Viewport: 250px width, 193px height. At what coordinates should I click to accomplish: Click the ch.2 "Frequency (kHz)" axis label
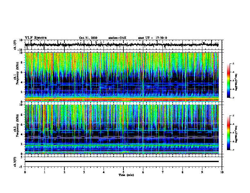[18, 126]
